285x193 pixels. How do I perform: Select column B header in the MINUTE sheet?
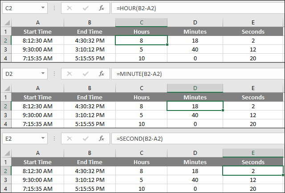click(90, 88)
